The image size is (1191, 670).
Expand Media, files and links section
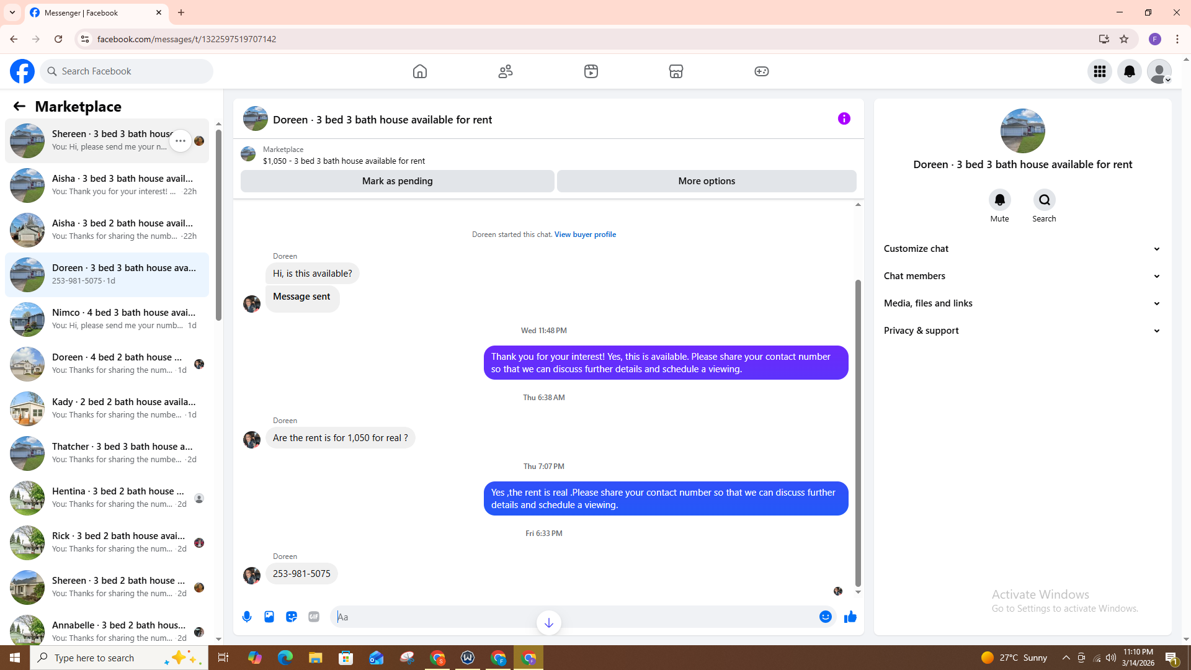coord(1022,303)
